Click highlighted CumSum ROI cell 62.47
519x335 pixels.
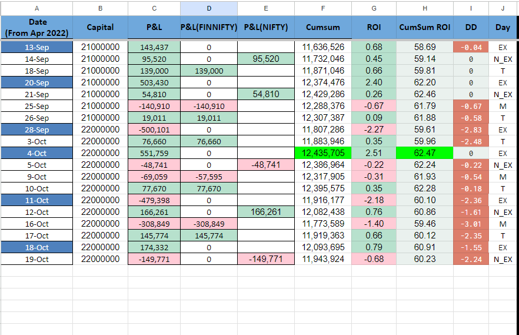click(x=425, y=153)
